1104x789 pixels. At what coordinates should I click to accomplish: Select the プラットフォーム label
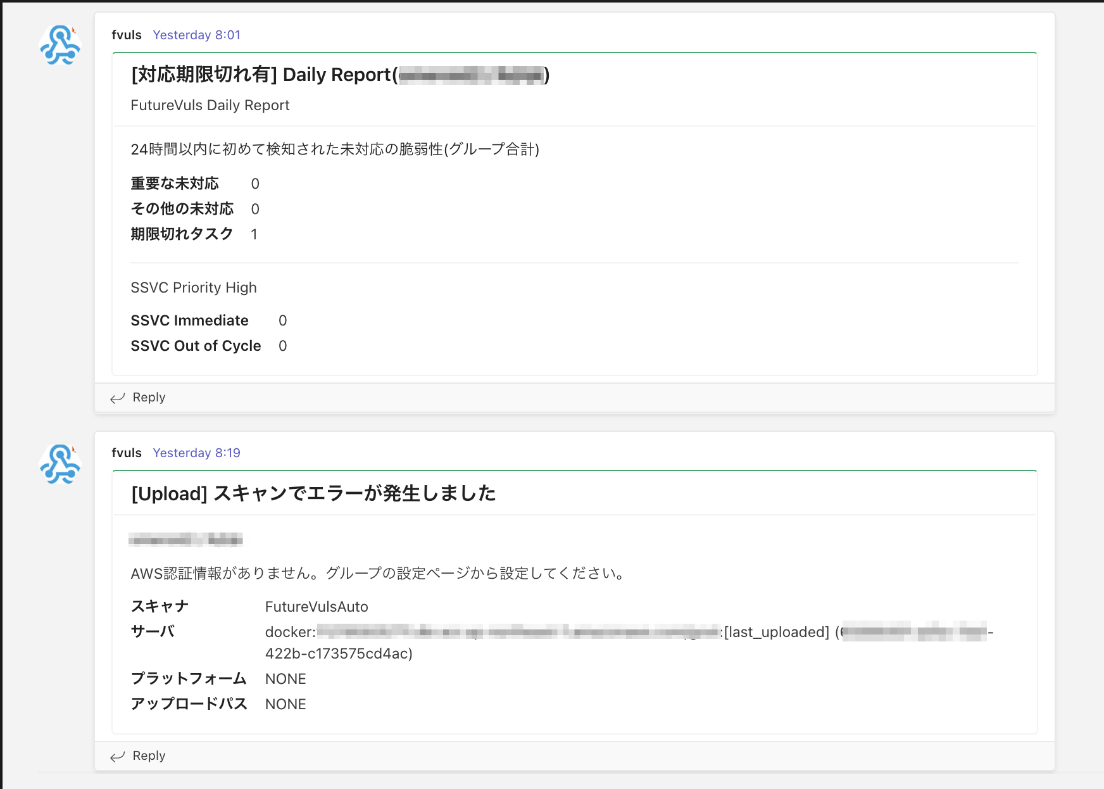tap(189, 679)
